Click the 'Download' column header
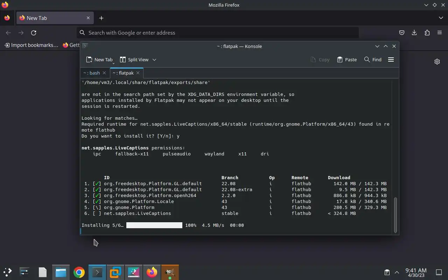 (339, 177)
